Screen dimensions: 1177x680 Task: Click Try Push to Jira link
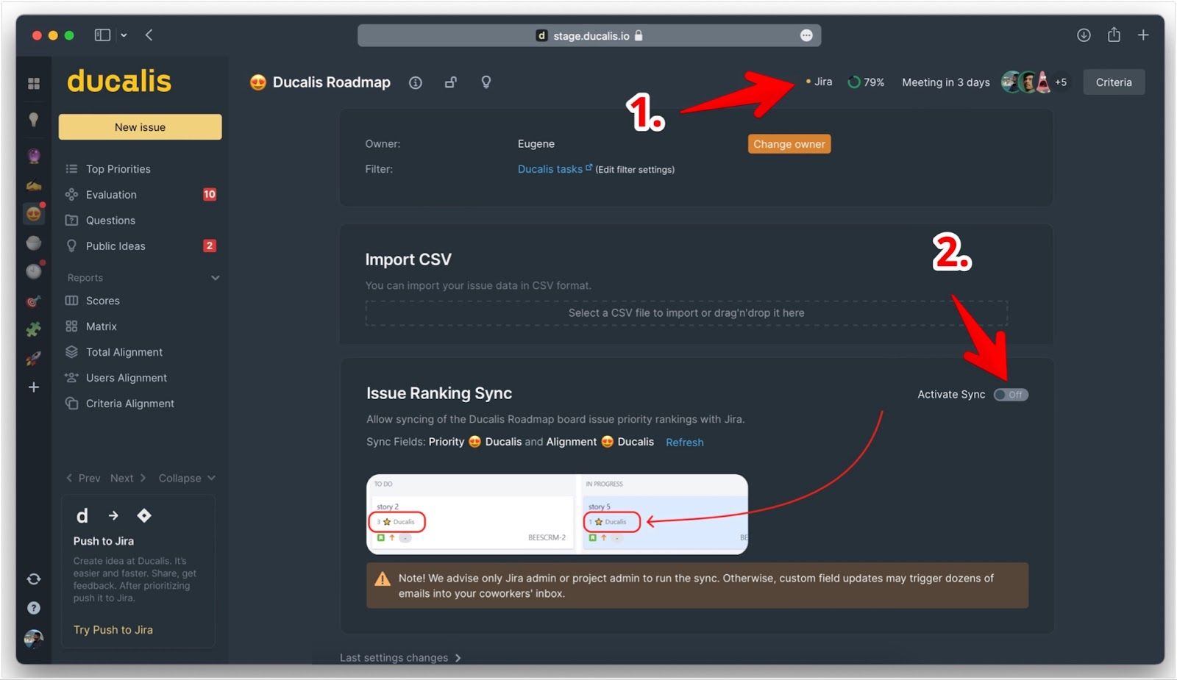(x=113, y=630)
